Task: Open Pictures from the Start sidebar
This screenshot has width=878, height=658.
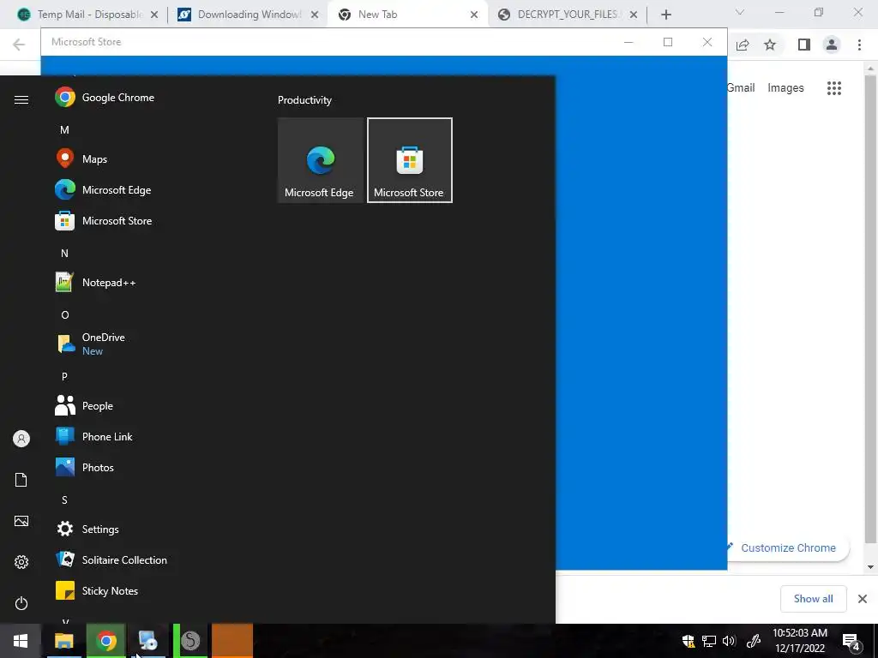Action: click(21, 521)
